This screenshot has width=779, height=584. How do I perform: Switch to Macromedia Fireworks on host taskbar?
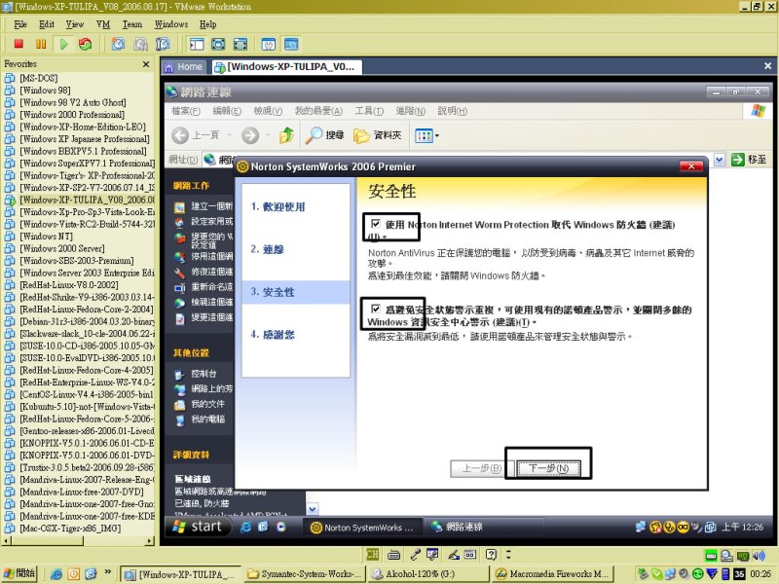tap(553, 574)
